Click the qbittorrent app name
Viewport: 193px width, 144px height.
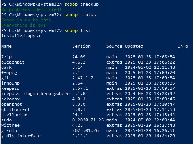15,109
